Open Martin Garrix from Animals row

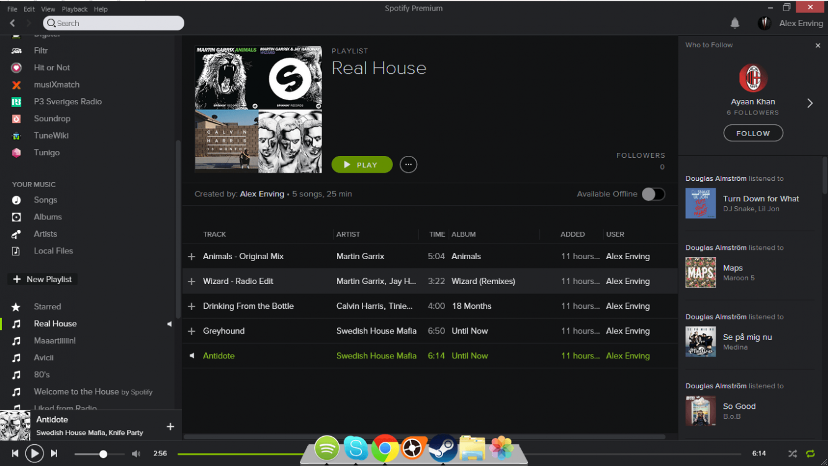tap(360, 257)
